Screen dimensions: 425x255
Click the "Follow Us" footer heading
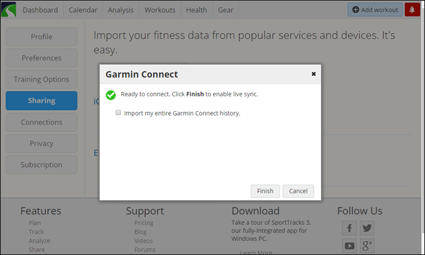click(360, 211)
